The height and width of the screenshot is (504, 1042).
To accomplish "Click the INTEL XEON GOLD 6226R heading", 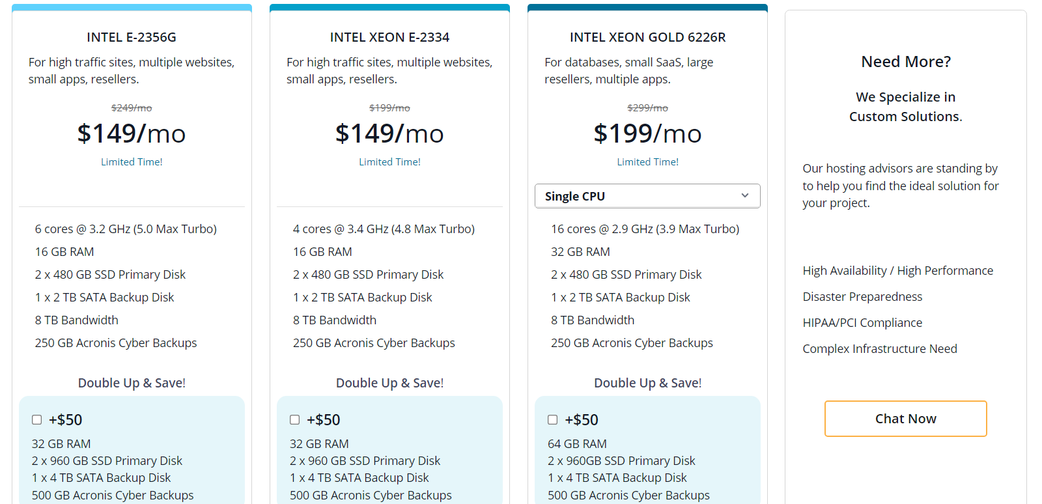I will (648, 37).
